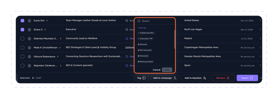The image size is (278, 99).
Task: Expand Shane S details chevron
Action: tap(45, 30)
